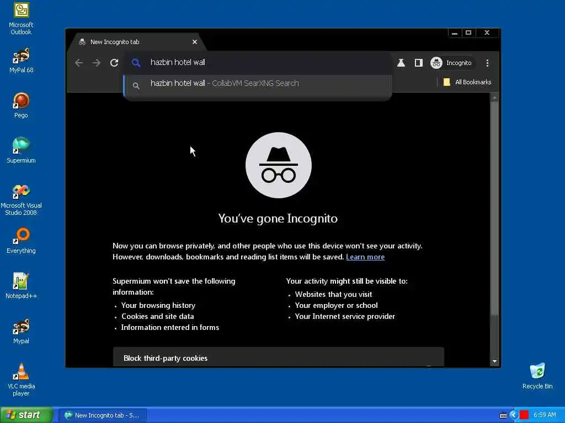
Task: Launch Microsoft Visual Studio 2008 shortcut
Action: point(21,199)
